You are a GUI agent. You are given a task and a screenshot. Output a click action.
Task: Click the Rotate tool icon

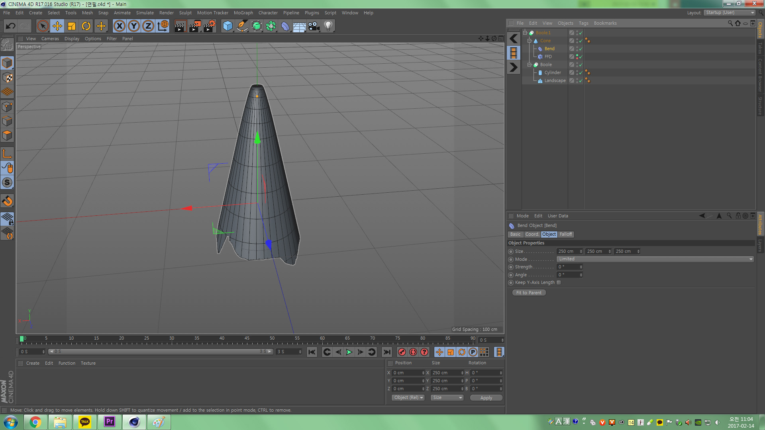click(x=87, y=26)
